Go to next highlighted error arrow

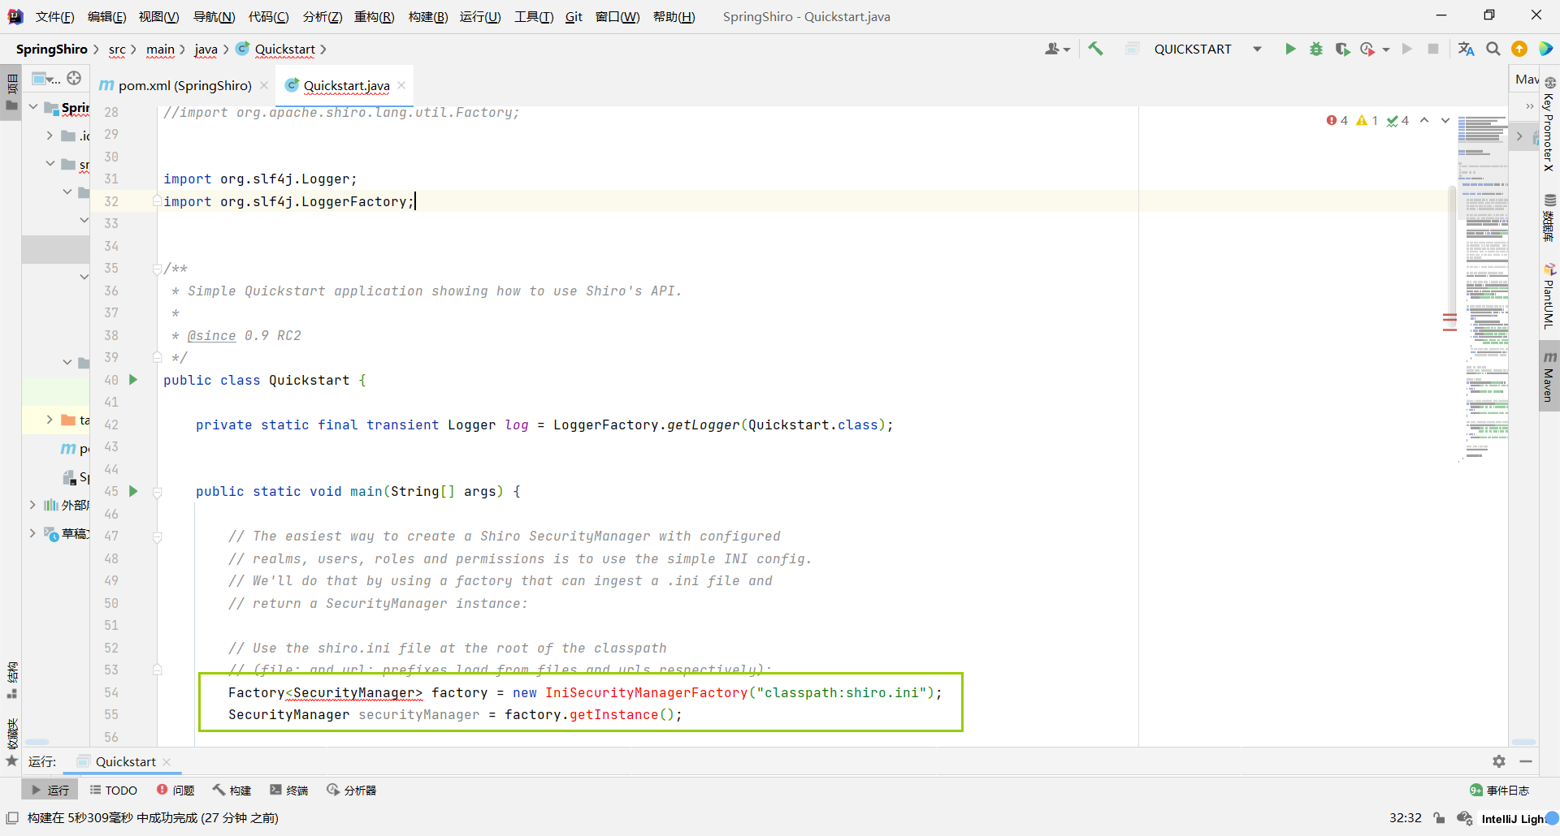pyautogui.click(x=1445, y=120)
